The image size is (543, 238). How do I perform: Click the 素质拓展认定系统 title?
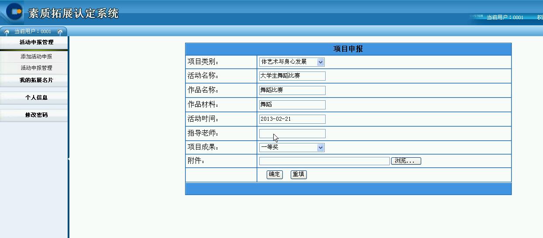click(x=73, y=13)
